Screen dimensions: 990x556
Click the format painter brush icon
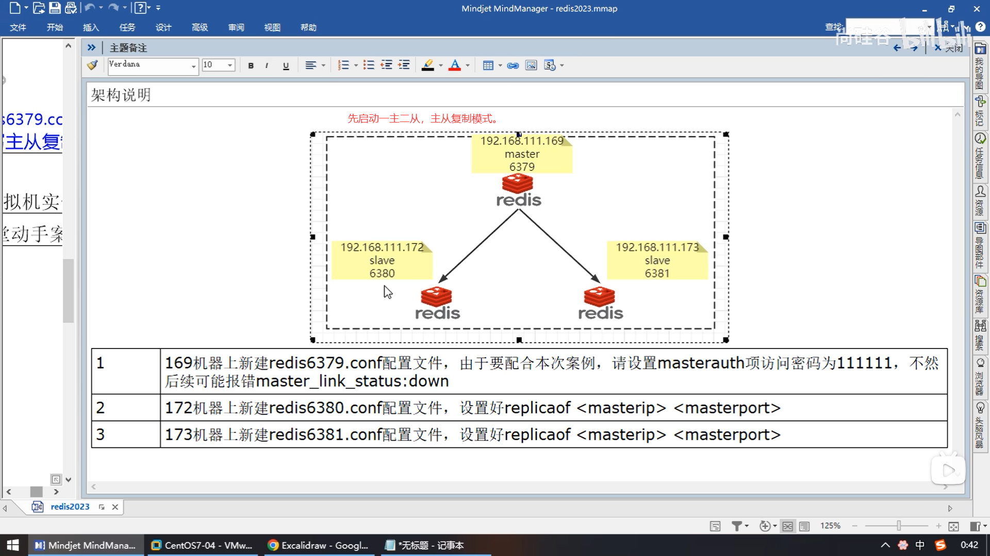coord(93,65)
